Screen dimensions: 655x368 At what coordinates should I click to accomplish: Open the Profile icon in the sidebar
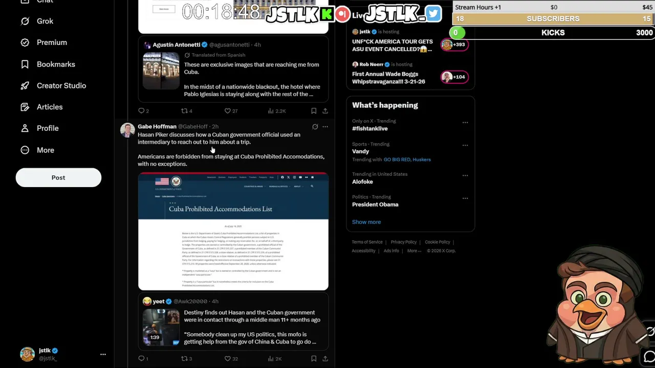tap(25, 128)
